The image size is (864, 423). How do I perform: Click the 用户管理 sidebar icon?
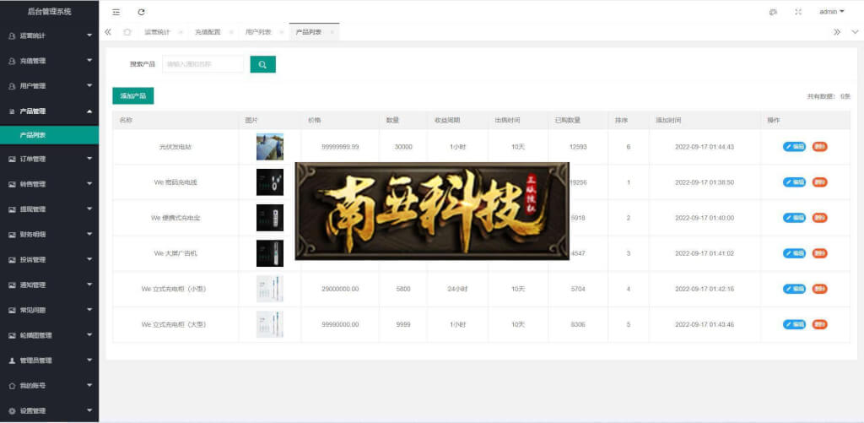[x=12, y=86]
